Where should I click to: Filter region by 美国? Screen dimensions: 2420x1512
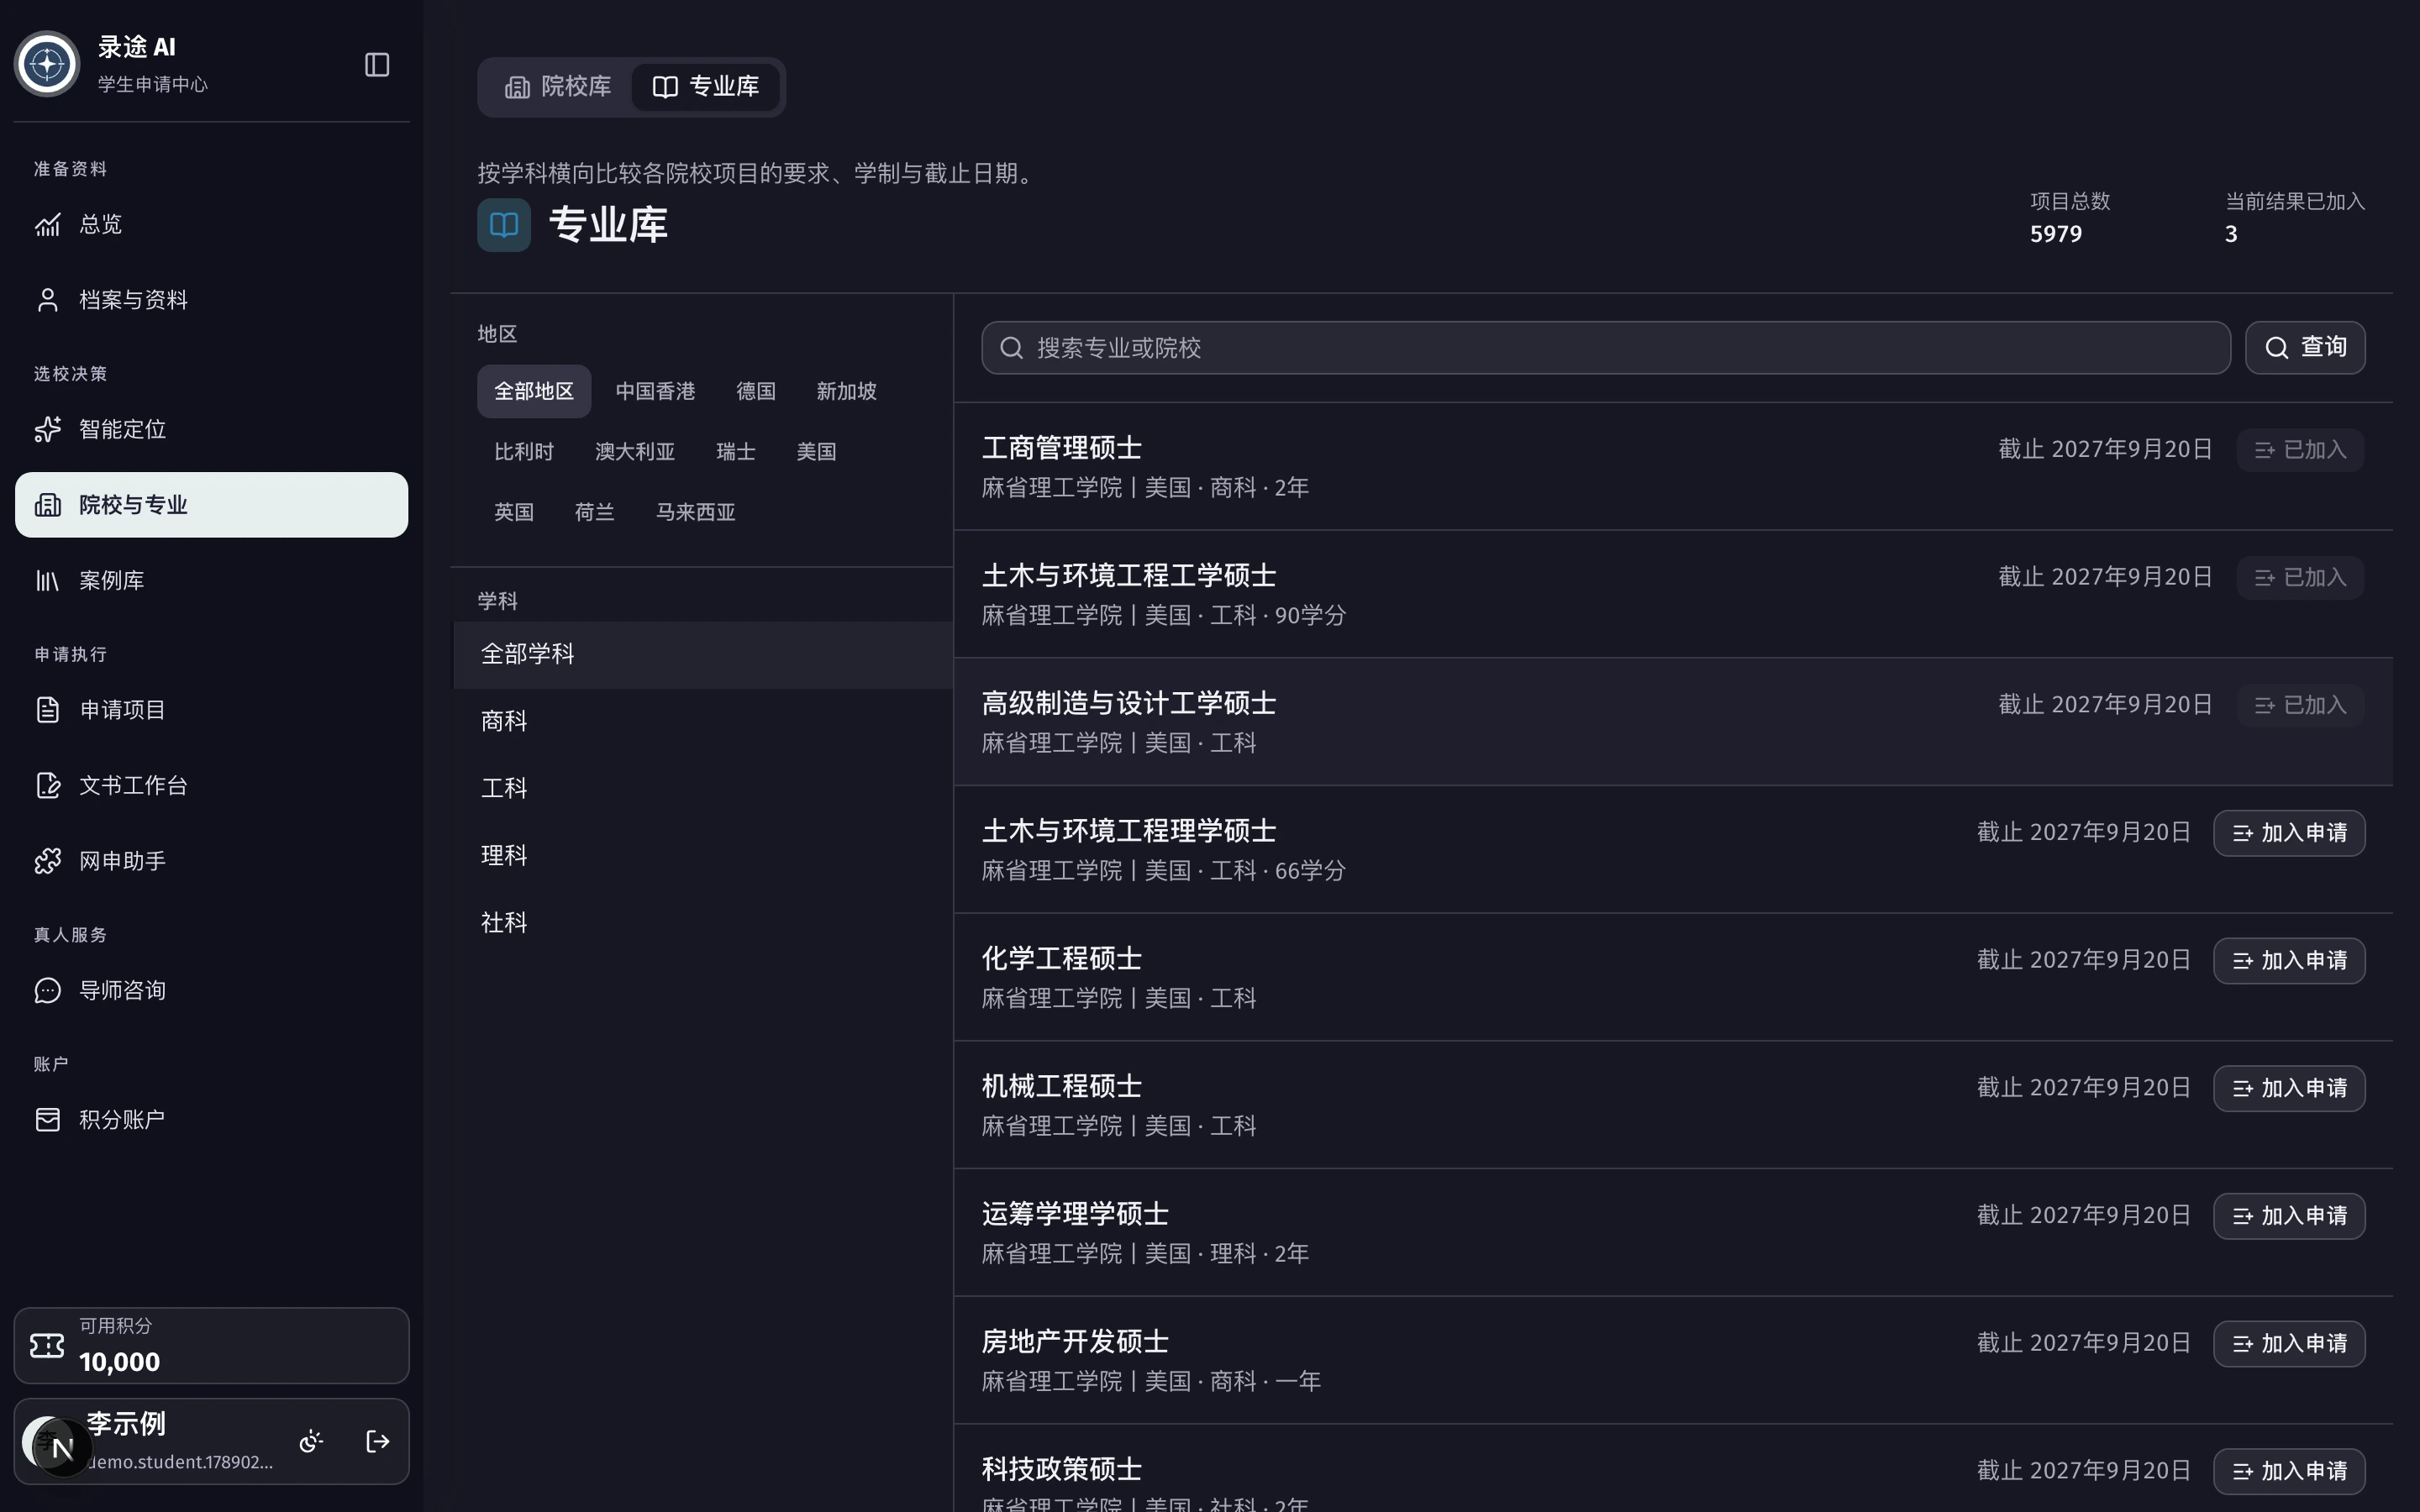pos(816,452)
